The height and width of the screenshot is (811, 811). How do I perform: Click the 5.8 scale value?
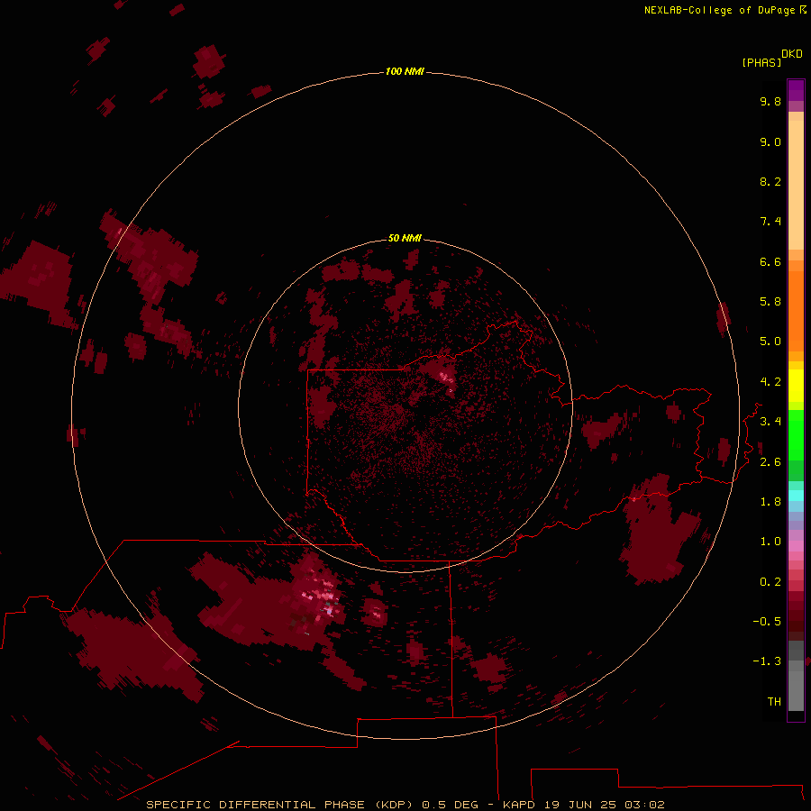tap(770, 302)
